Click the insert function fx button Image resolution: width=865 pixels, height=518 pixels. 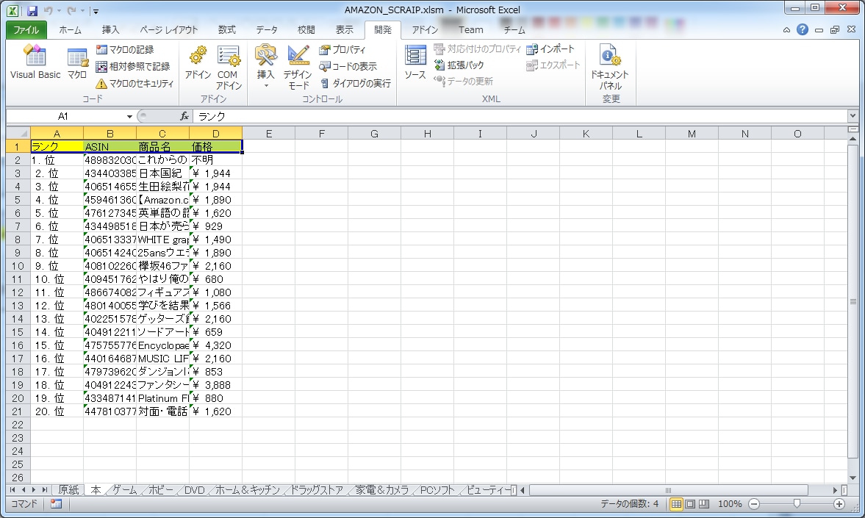point(184,116)
